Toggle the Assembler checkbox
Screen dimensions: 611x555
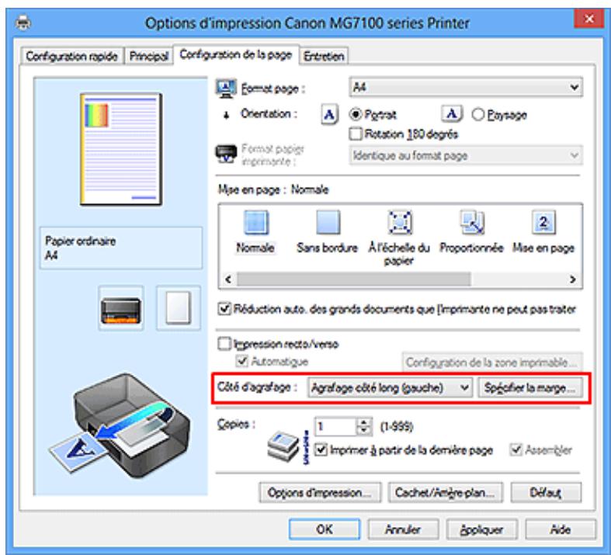[516, 450]
